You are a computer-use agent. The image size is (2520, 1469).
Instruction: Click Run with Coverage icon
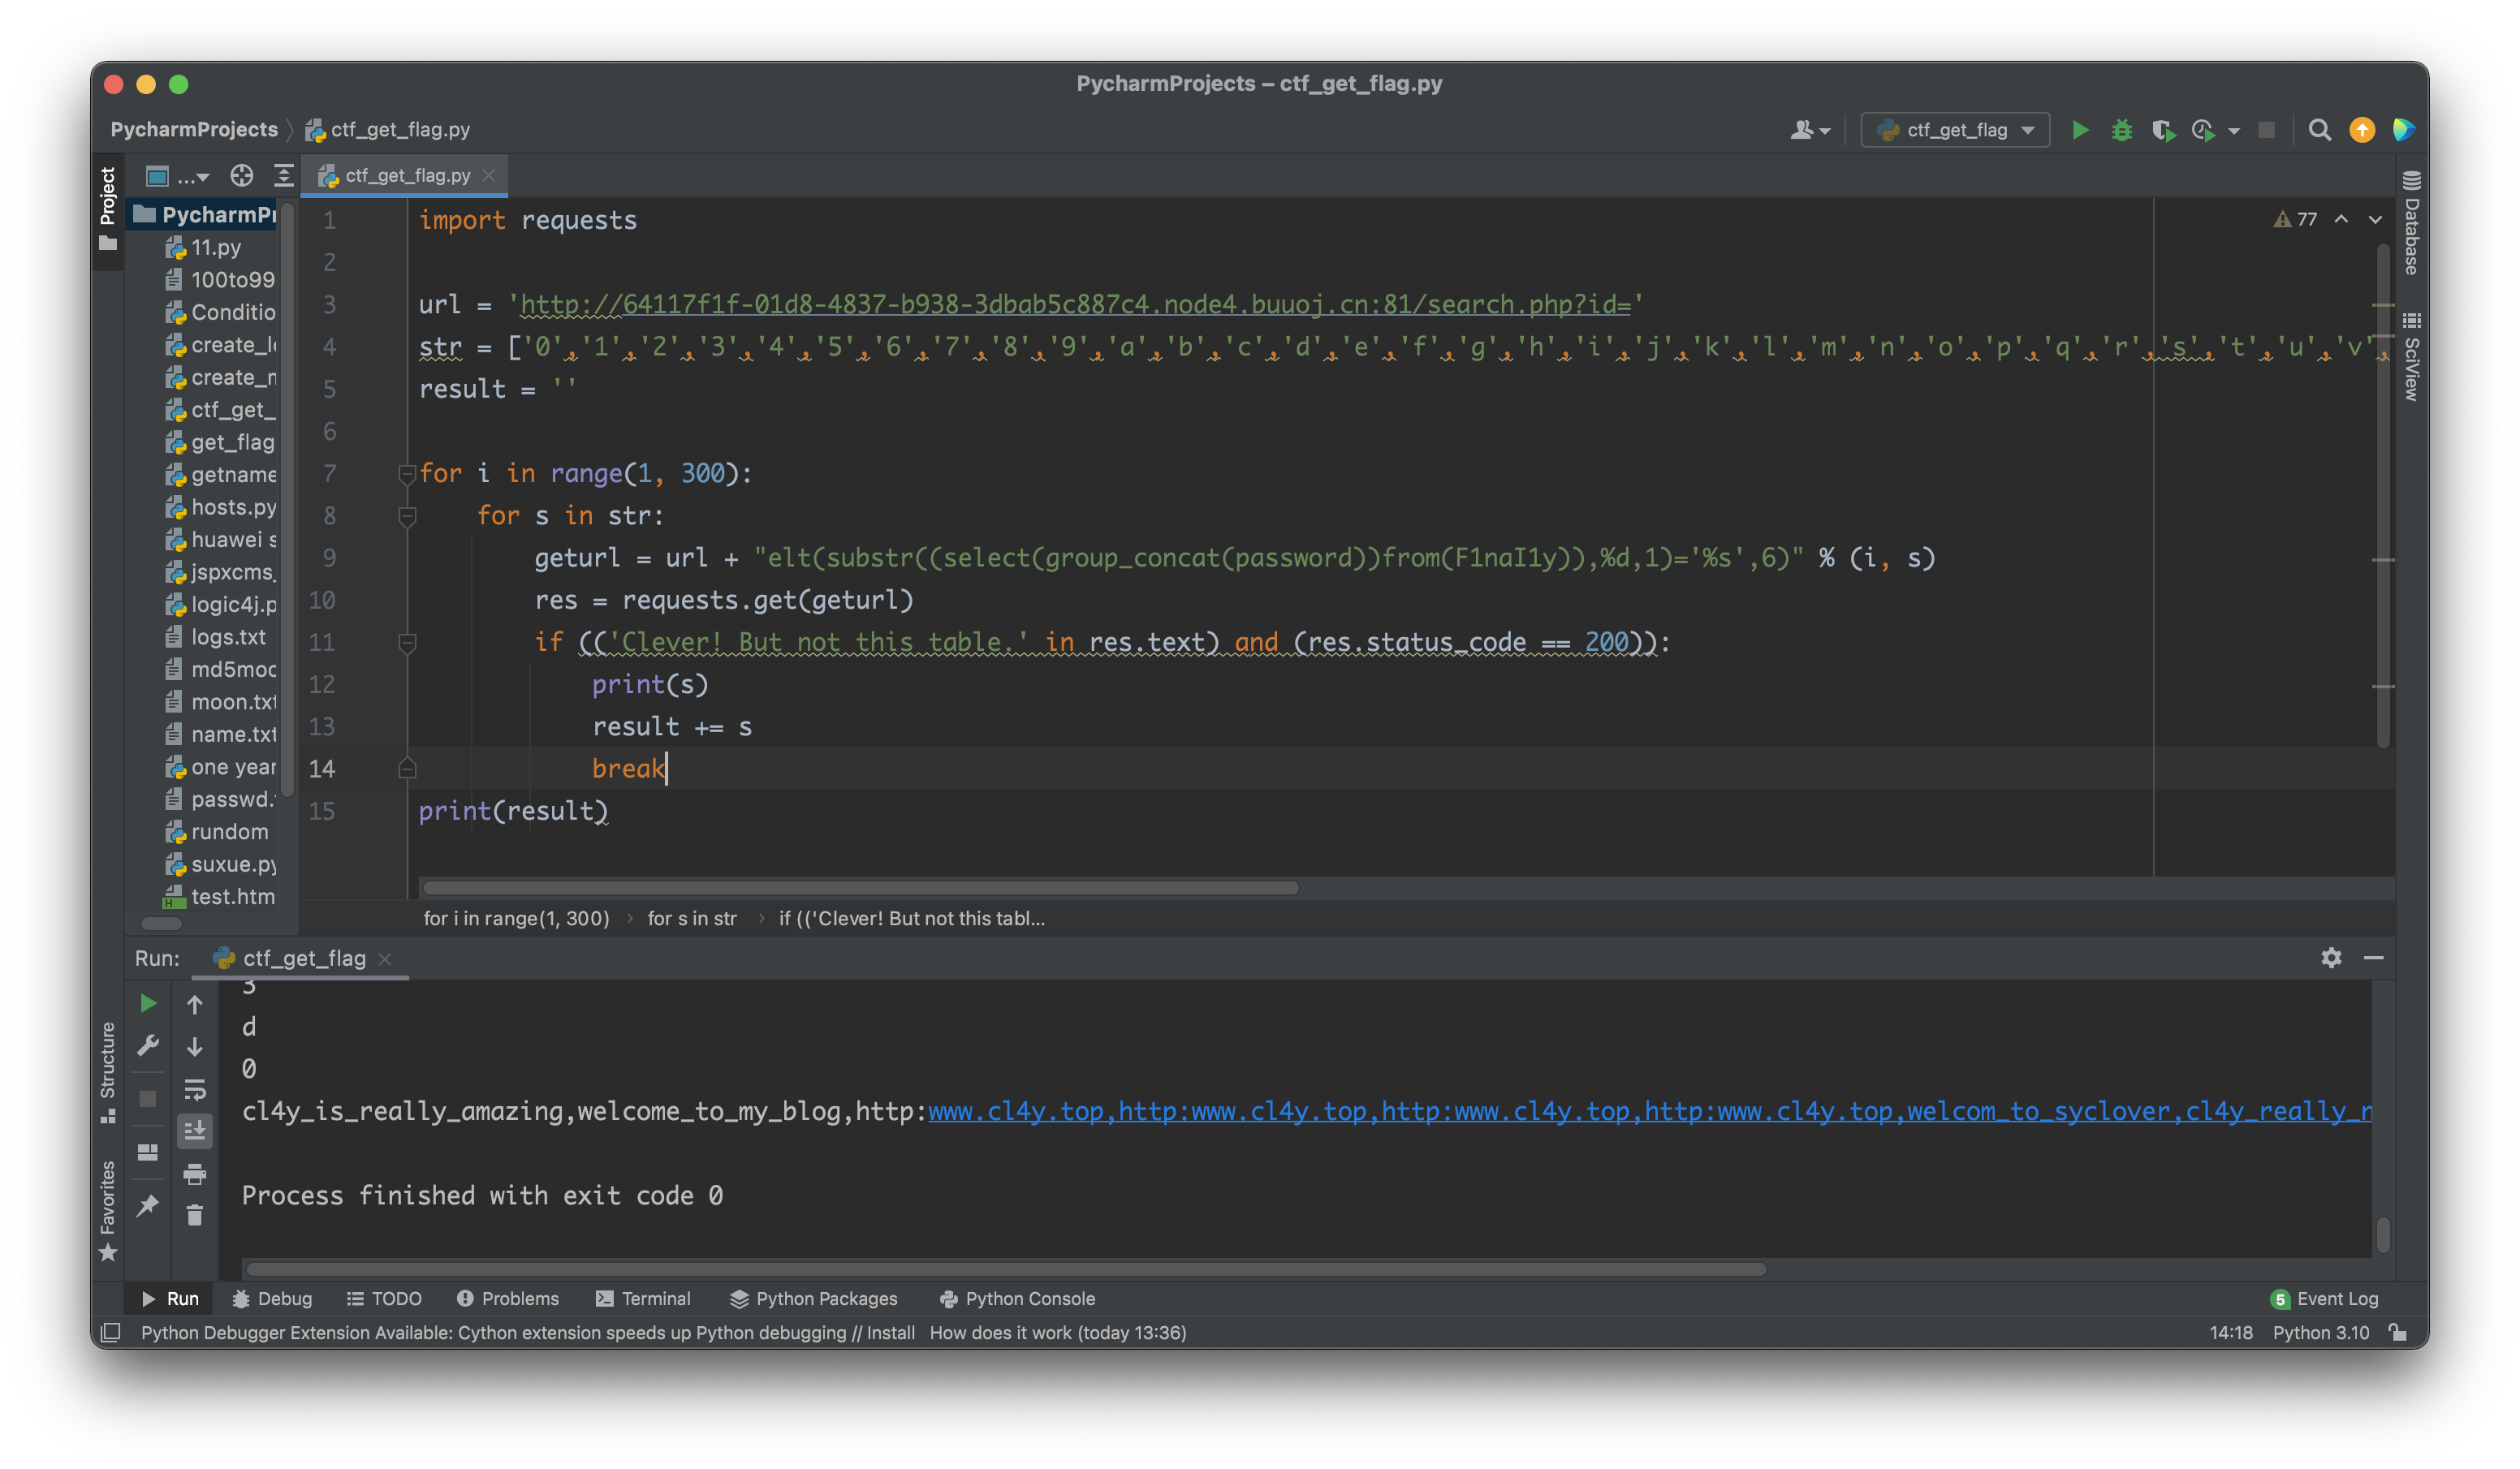point(2163,130)
